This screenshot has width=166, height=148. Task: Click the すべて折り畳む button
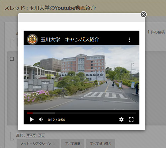[x=101, y=144]
